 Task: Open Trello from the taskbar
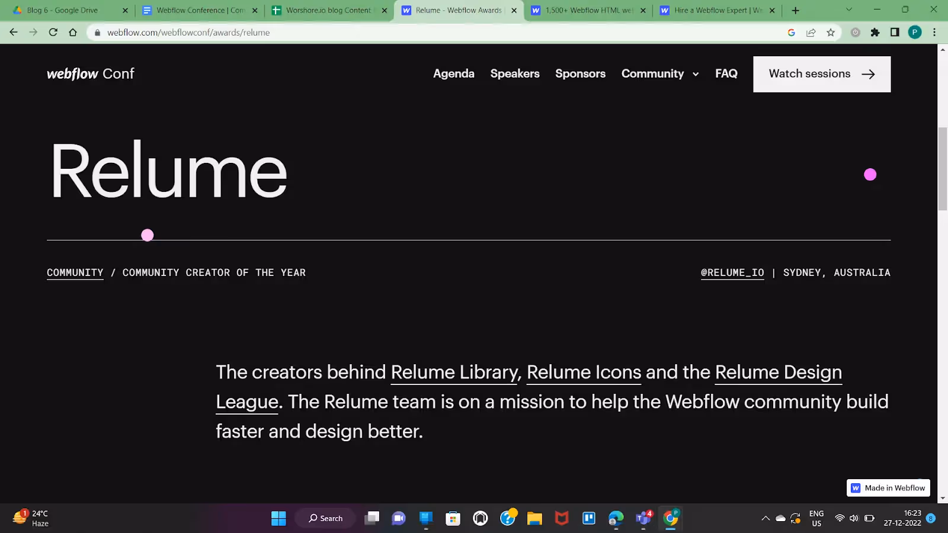tap(589, 518)
